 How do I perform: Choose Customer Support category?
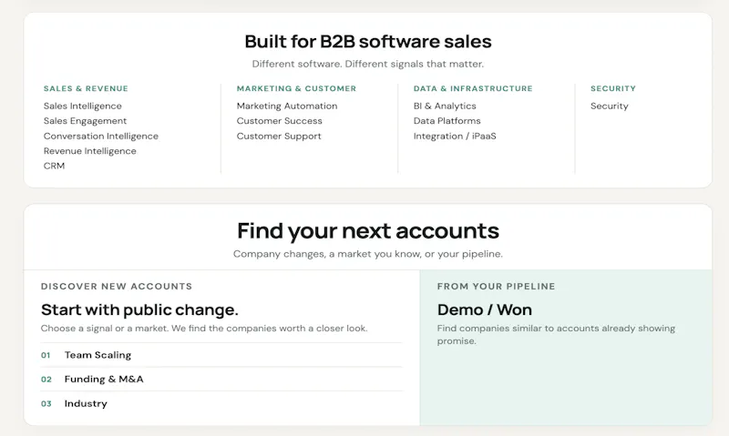[x=279, y=136]
